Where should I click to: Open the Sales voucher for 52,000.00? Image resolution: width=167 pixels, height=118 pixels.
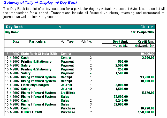(38, 104)
